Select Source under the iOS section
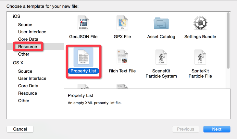Screen dimensions: 237x139 point(25,25)
